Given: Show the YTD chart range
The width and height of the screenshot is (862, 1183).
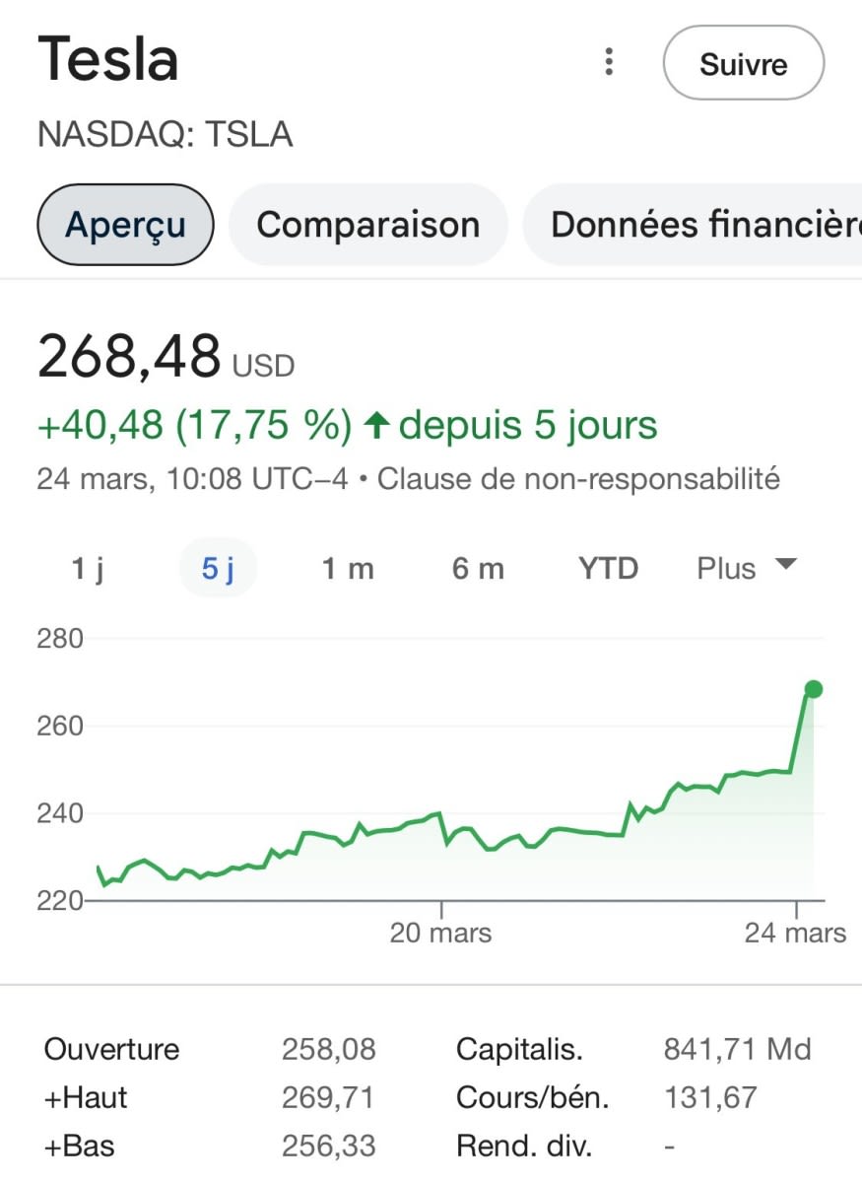Looking at the screenshot, I should [608, 569].
